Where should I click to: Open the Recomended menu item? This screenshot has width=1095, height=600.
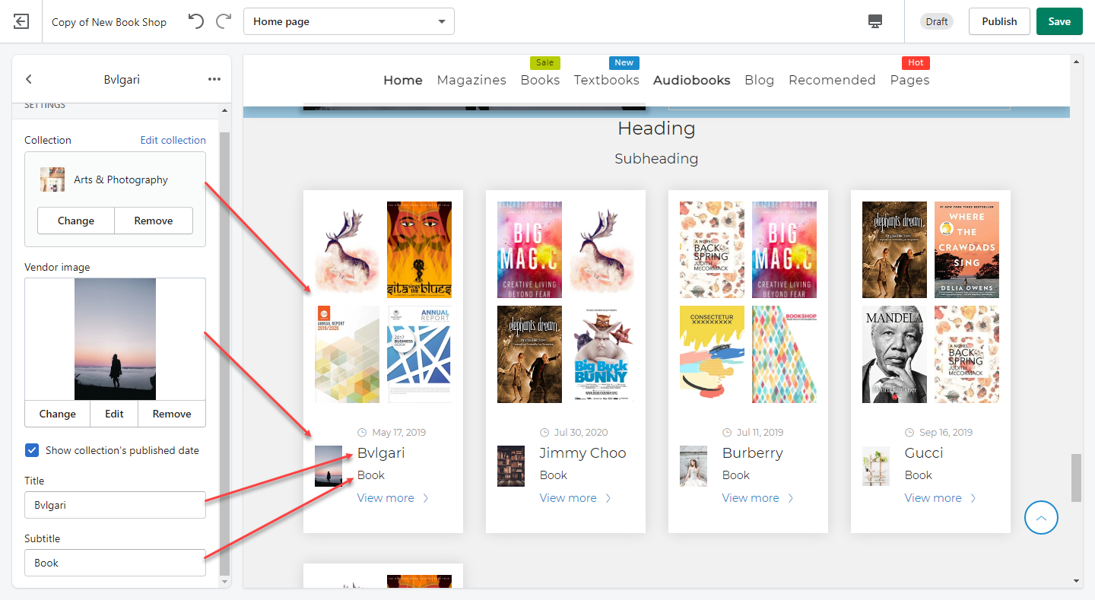pyautogui.click(x=832, y=80)
